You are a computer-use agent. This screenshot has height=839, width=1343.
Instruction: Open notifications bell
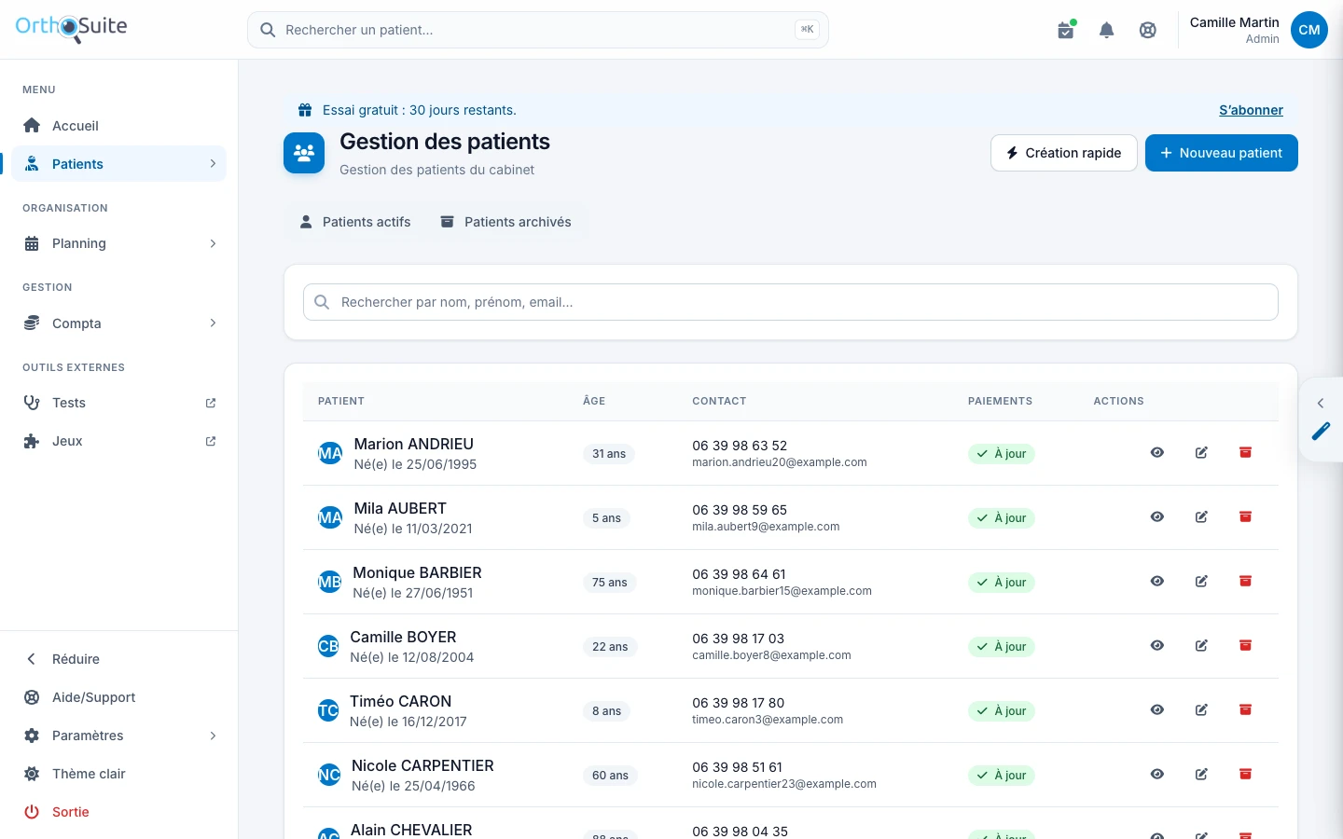pos(1107,30)
